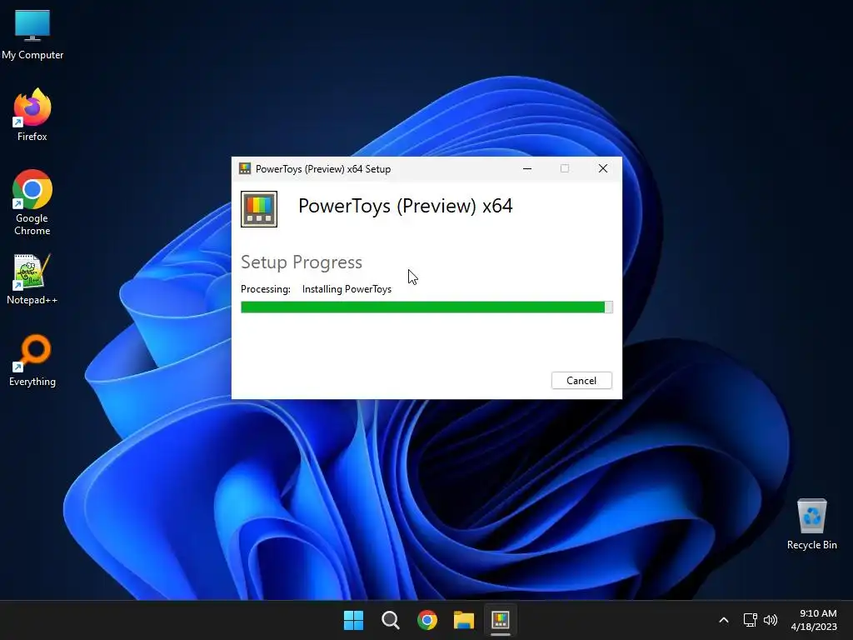Select the Notepad++ desktop shortcut
This screenshot has height=640, width=853.
pos(32,279)
